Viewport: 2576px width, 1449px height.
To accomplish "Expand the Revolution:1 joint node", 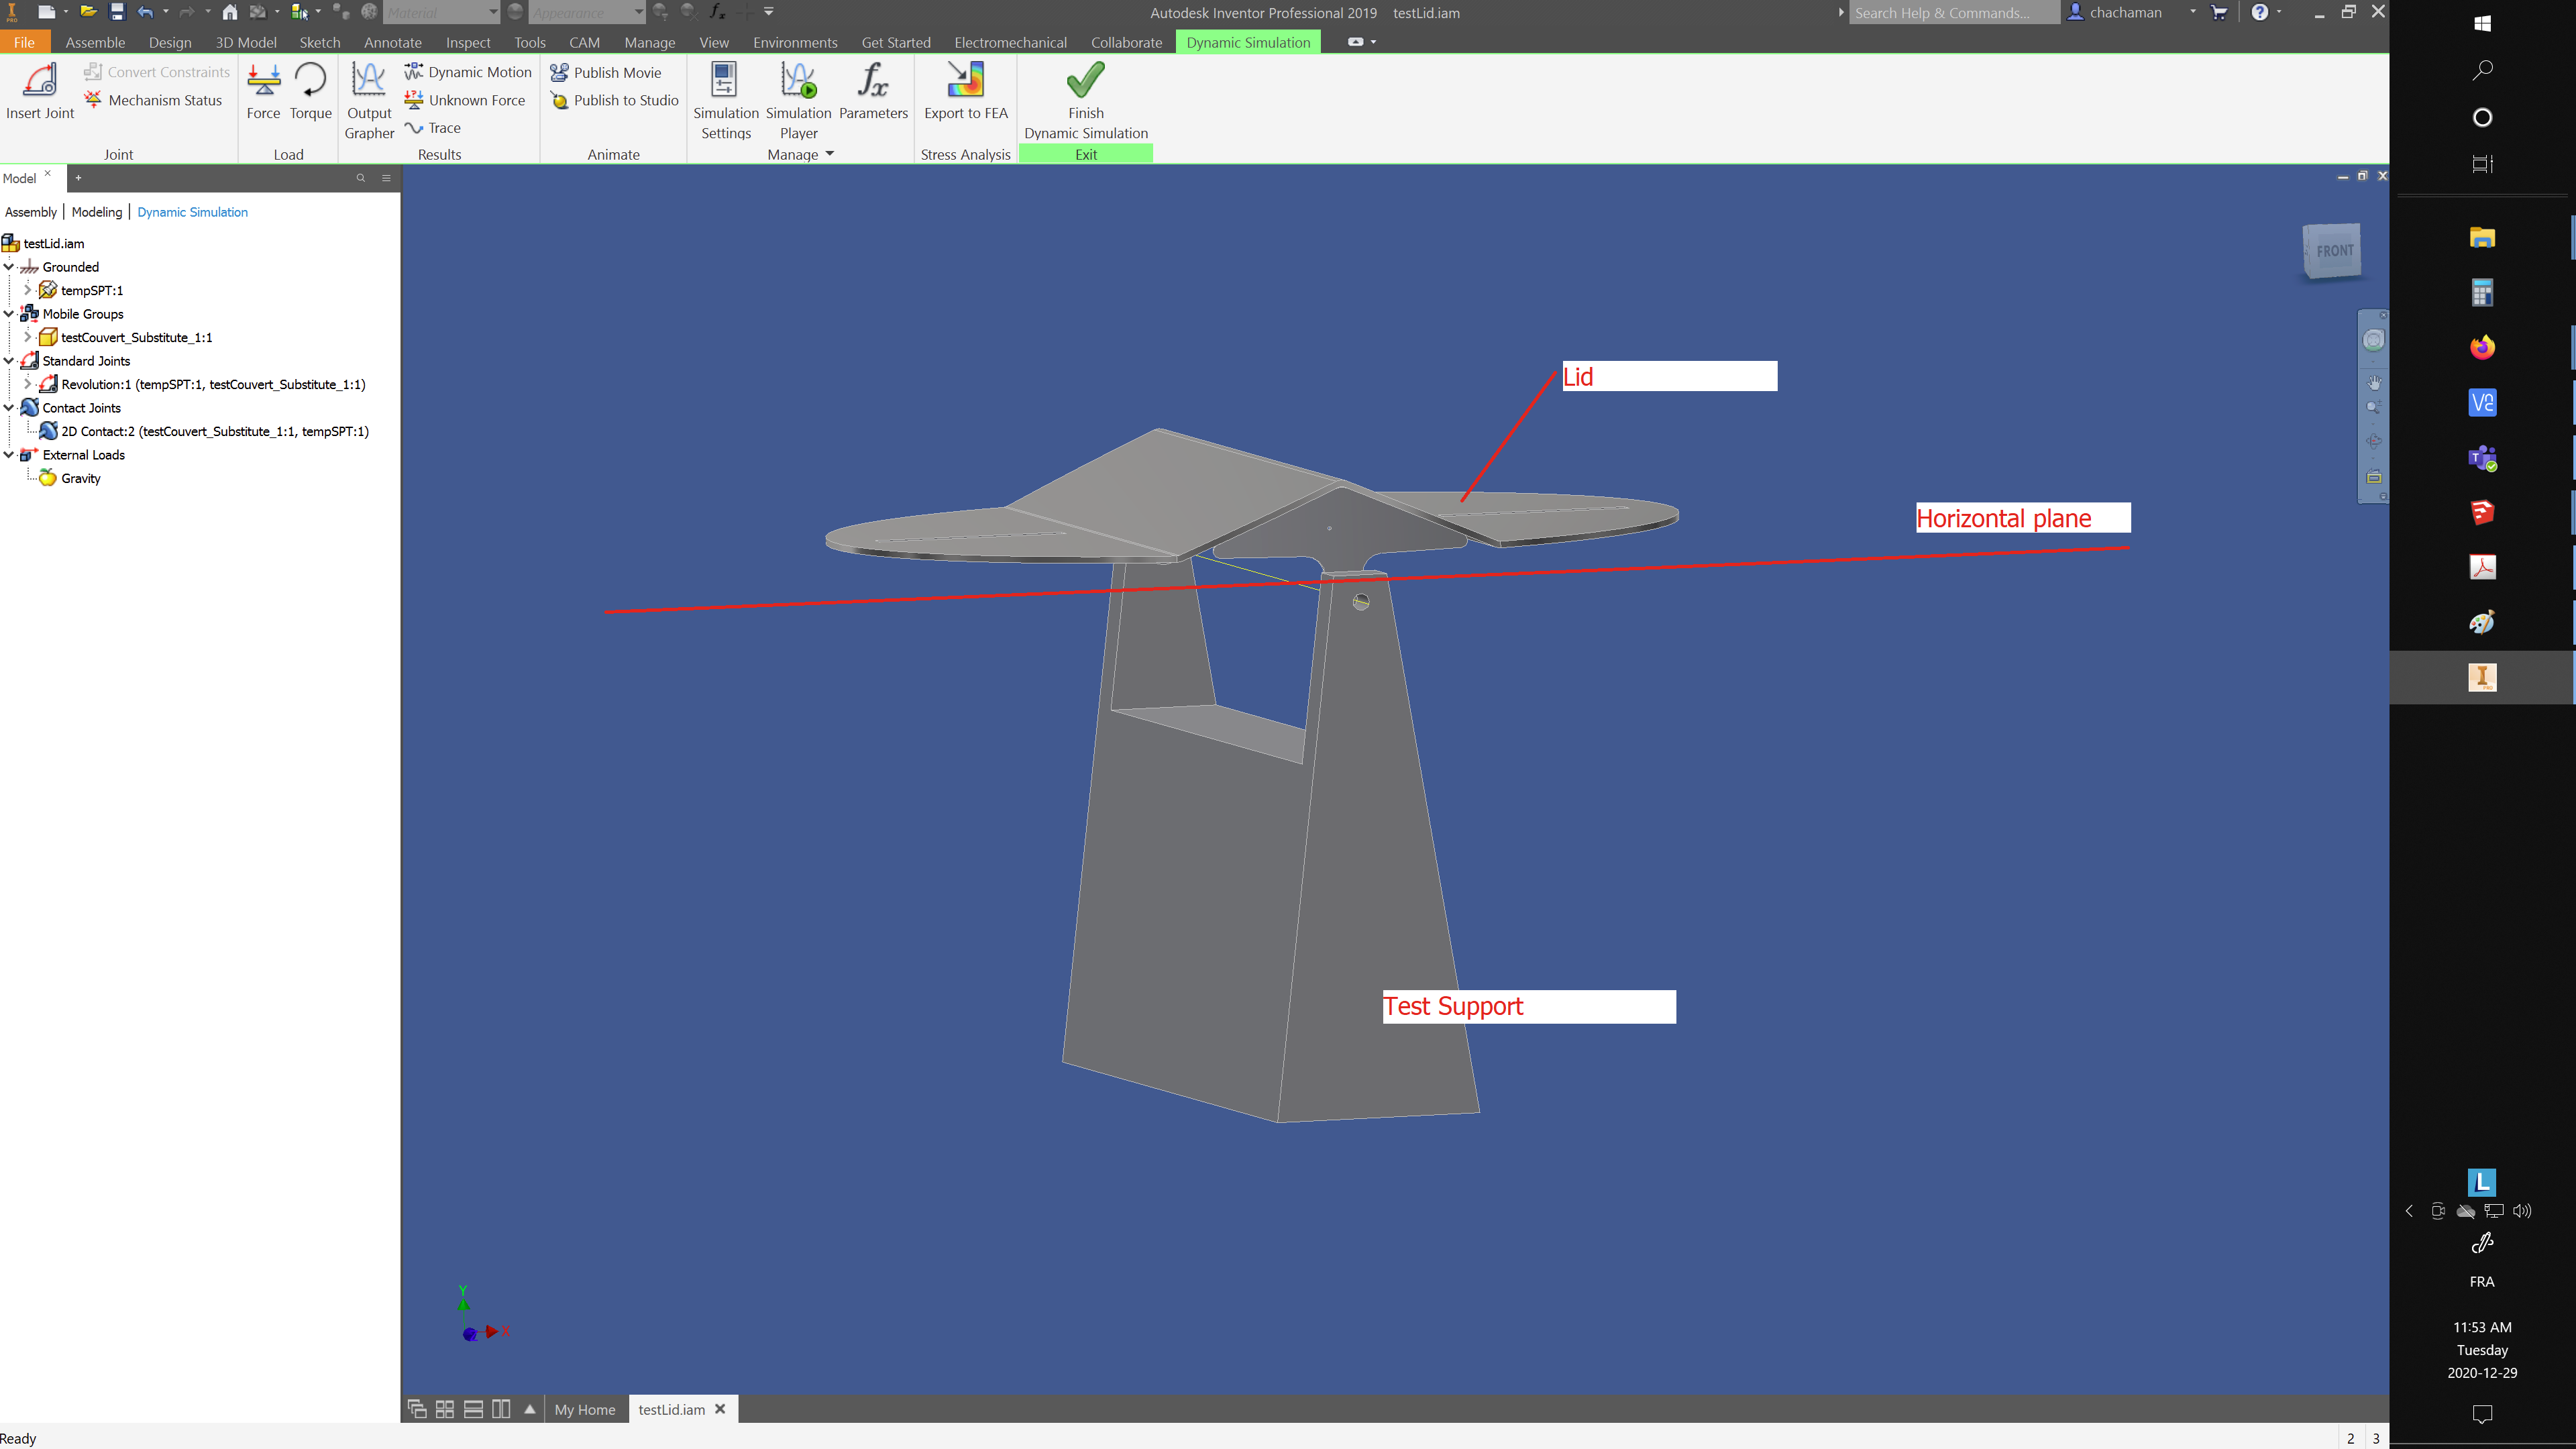I will coord(27,384).
